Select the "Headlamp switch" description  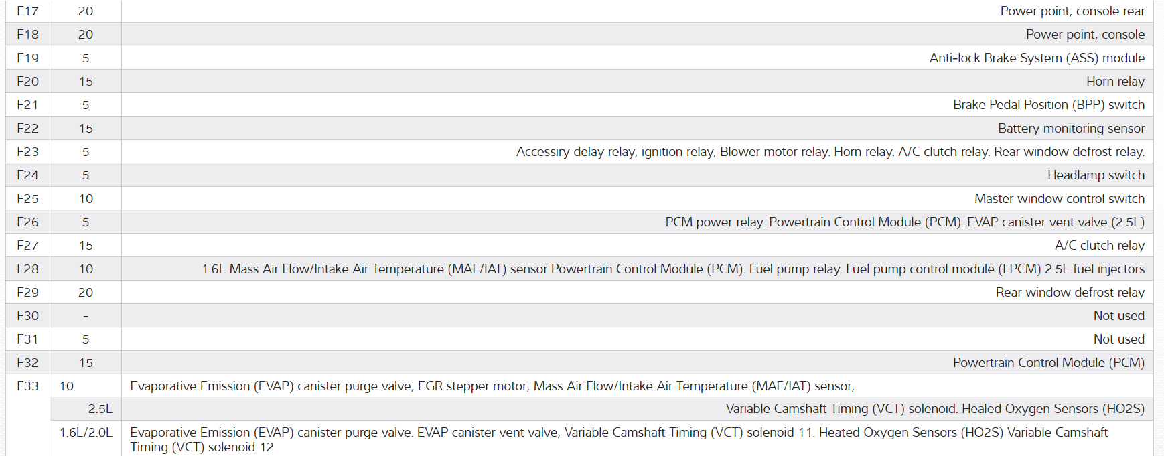click(1096, 175)
